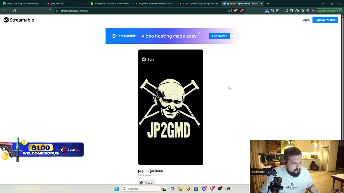Click the Wyszukaj taskbar search box
The height and width of the screenshot is (193, 344).
pos(140,189)
